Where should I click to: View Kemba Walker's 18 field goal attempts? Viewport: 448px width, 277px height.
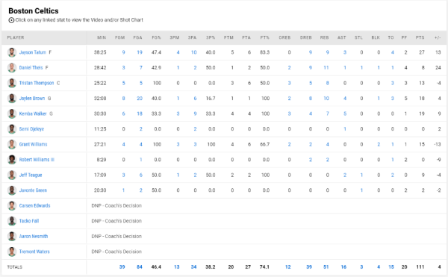pyautogui.click(x=140, y=113)
